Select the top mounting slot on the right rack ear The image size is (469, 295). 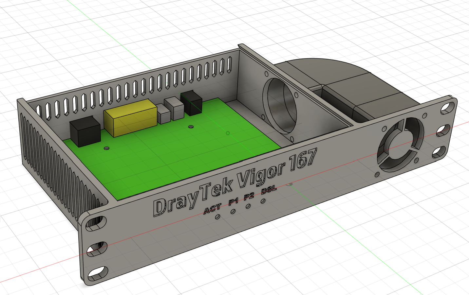point(447,108)
